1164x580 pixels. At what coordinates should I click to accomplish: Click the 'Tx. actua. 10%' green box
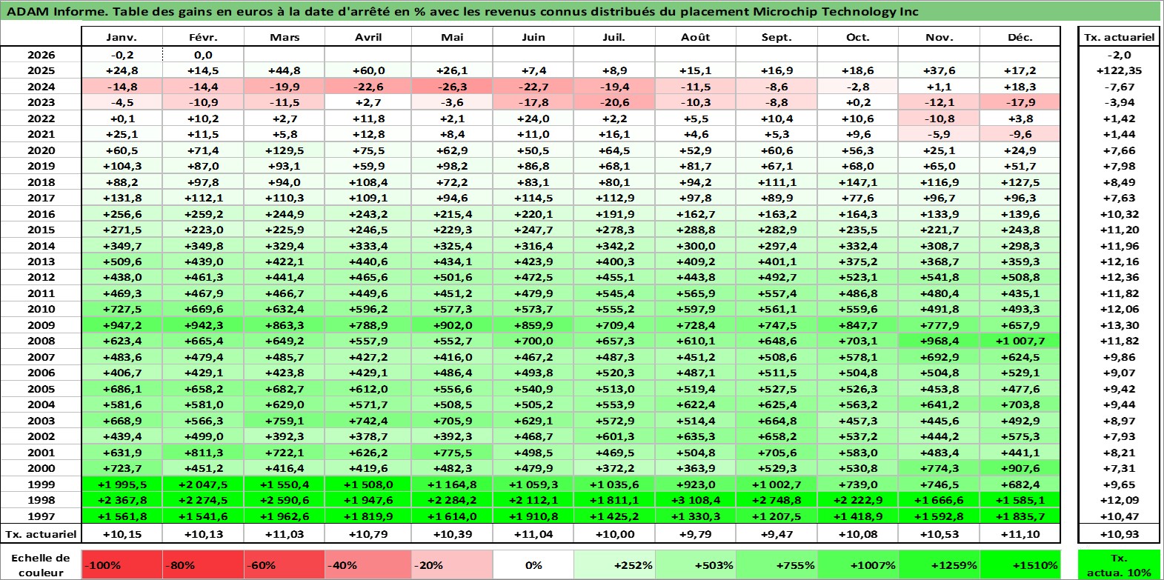[1119, 564]
